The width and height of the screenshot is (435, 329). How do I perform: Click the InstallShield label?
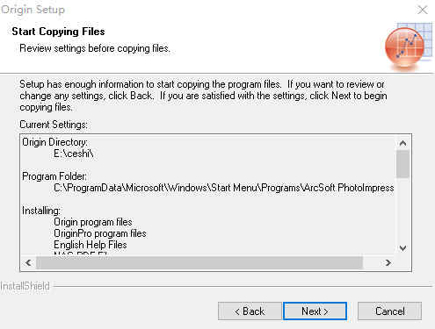pyautogui.click(x=25, y=286)
